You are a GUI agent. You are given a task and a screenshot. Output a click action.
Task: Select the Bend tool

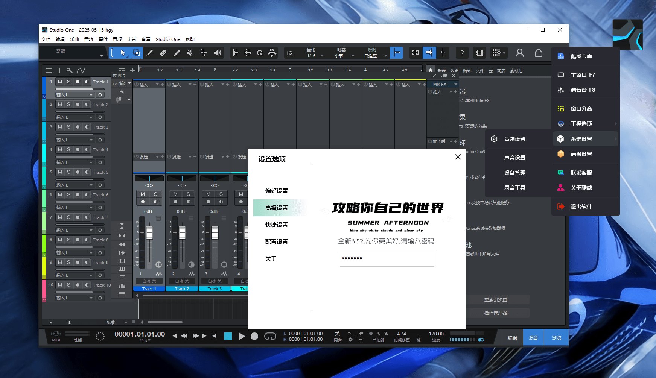[x=204, y=53]
